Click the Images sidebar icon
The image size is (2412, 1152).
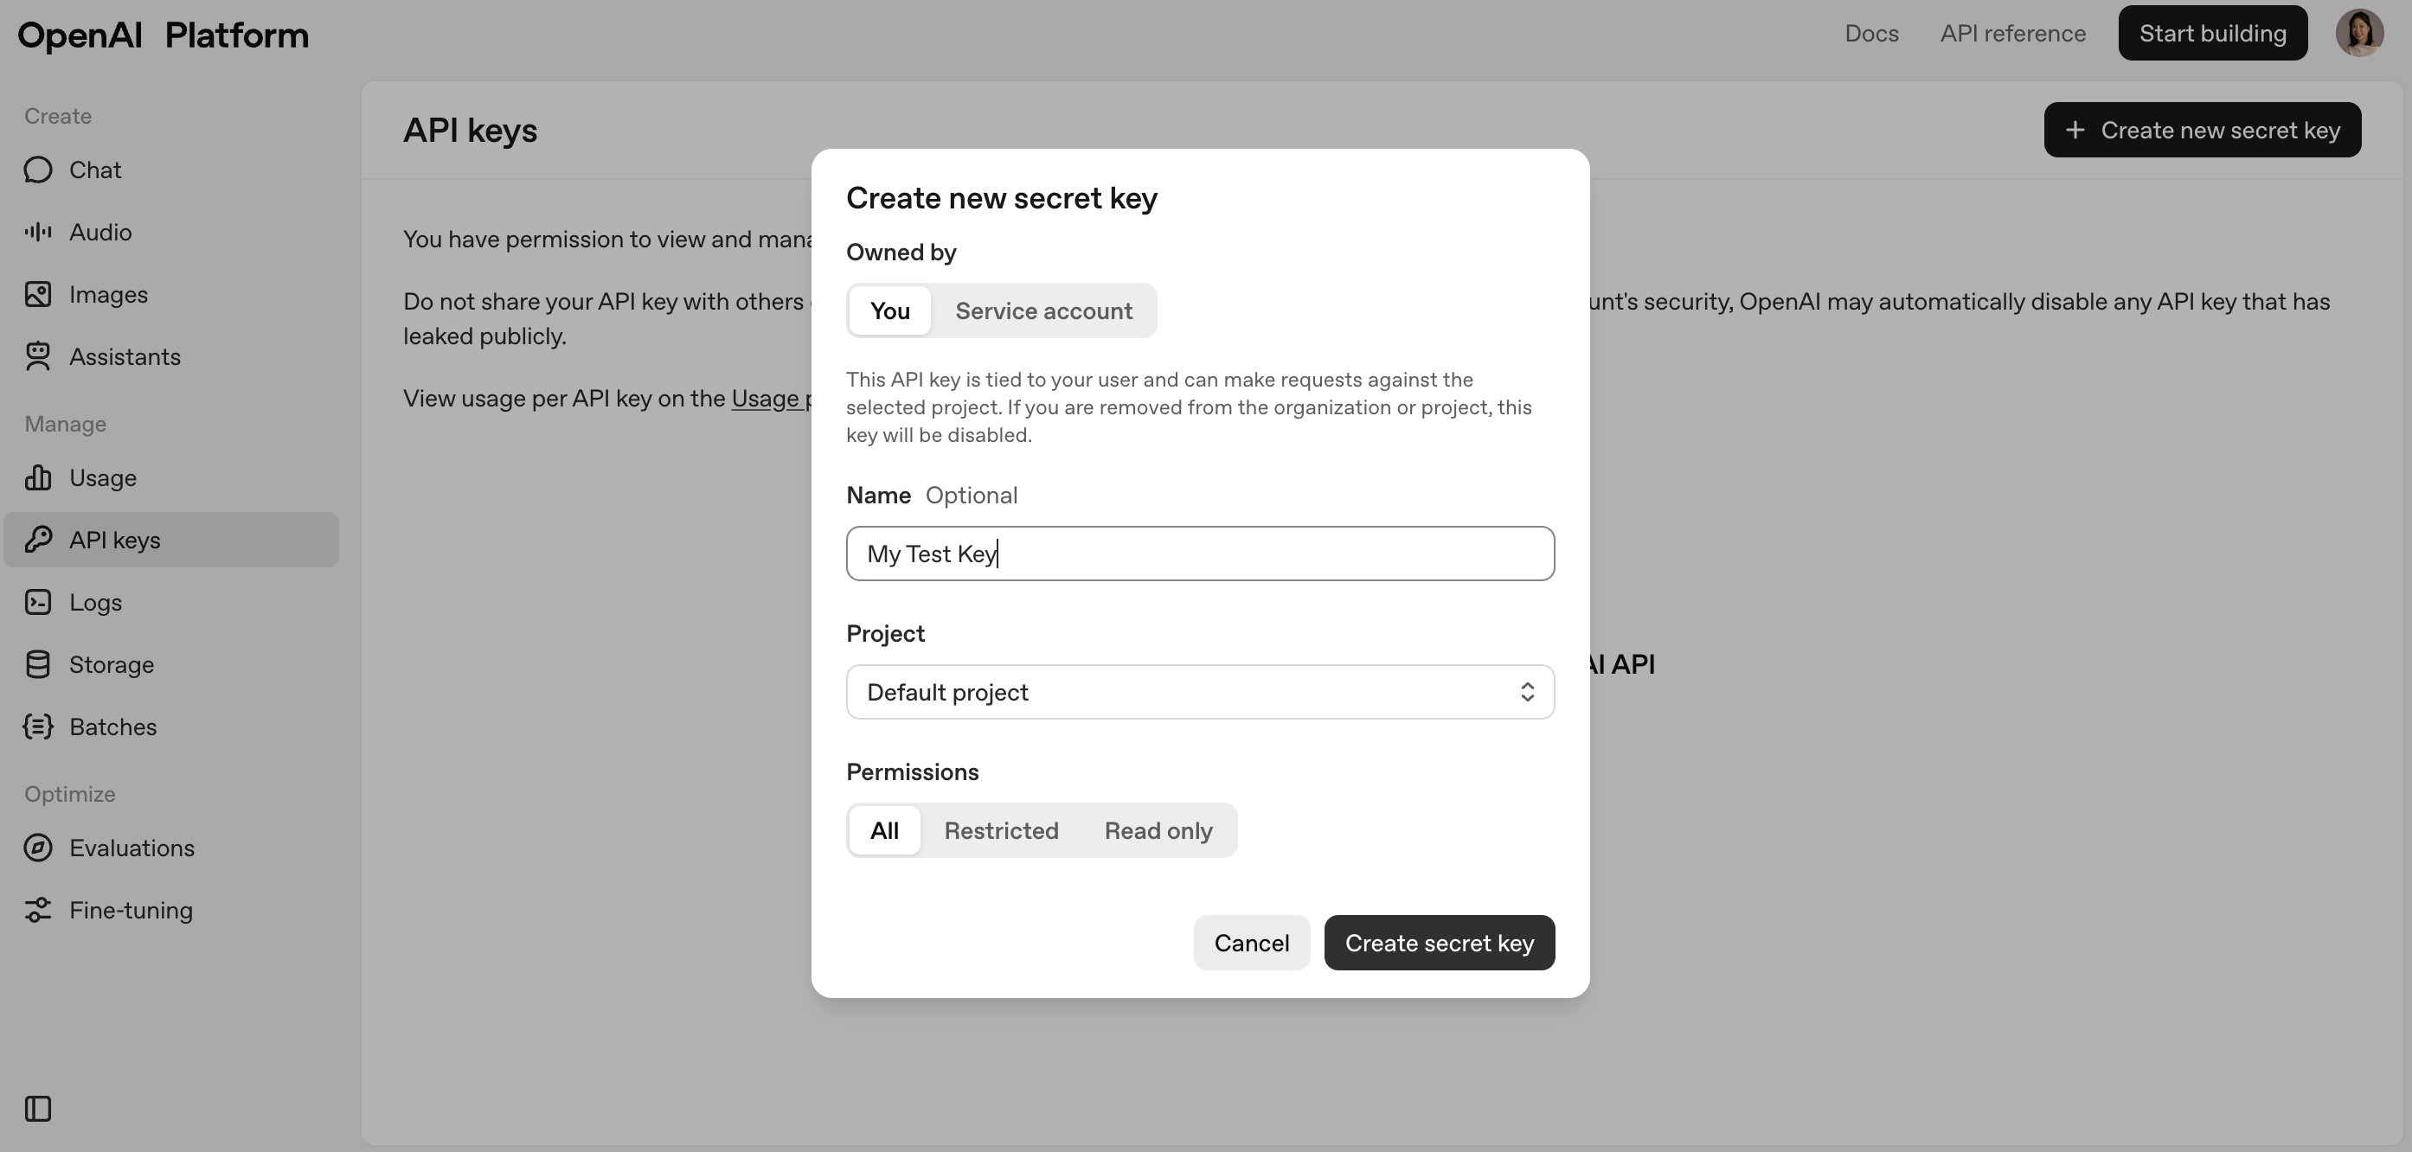tap(37, 294)
